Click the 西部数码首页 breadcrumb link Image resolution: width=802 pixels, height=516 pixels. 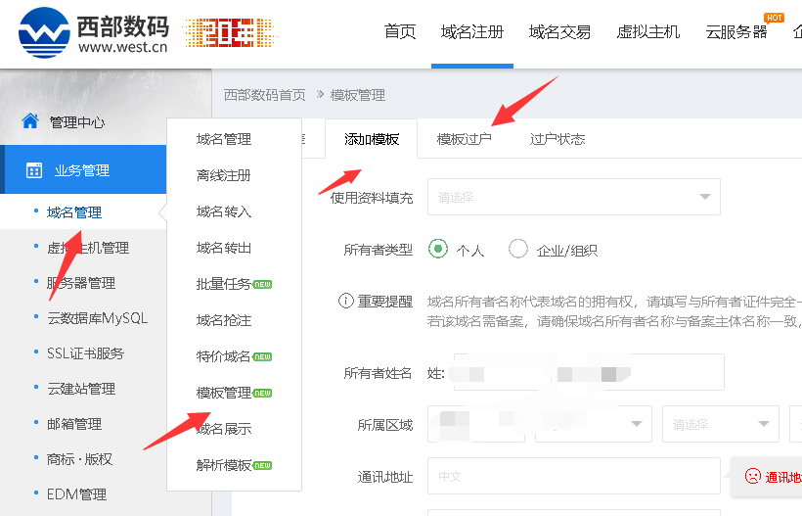click(264, 95)
